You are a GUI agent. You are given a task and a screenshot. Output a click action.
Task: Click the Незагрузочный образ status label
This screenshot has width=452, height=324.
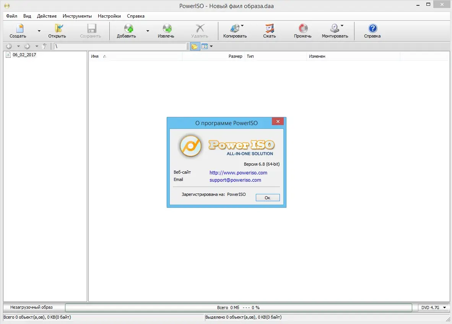31,307
